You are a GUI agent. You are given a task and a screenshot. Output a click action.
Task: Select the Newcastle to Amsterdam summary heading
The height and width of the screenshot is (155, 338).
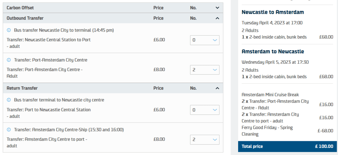tap(273, 12)
